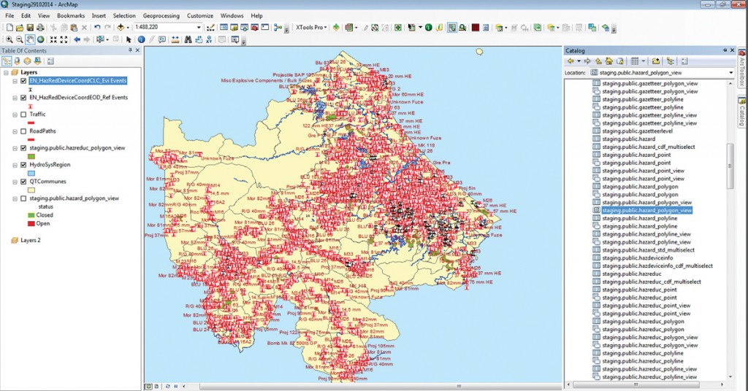
Task: Click the Full Extent globe icon
Action: [x=41, y=39]
